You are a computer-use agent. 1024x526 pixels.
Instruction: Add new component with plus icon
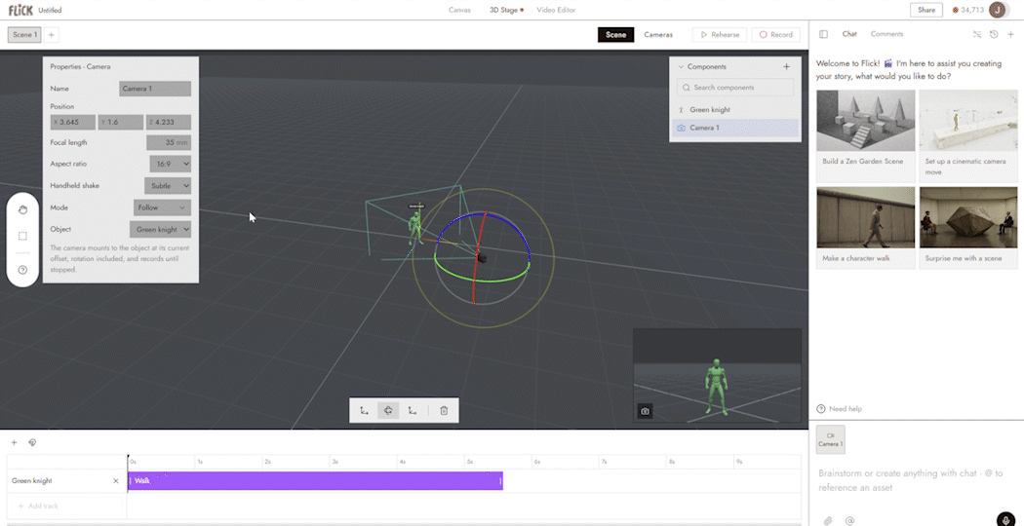(x=786, y=66)
